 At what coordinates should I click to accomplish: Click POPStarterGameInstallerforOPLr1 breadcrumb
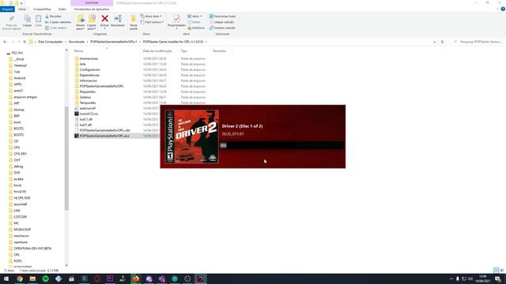pos(114,42)
